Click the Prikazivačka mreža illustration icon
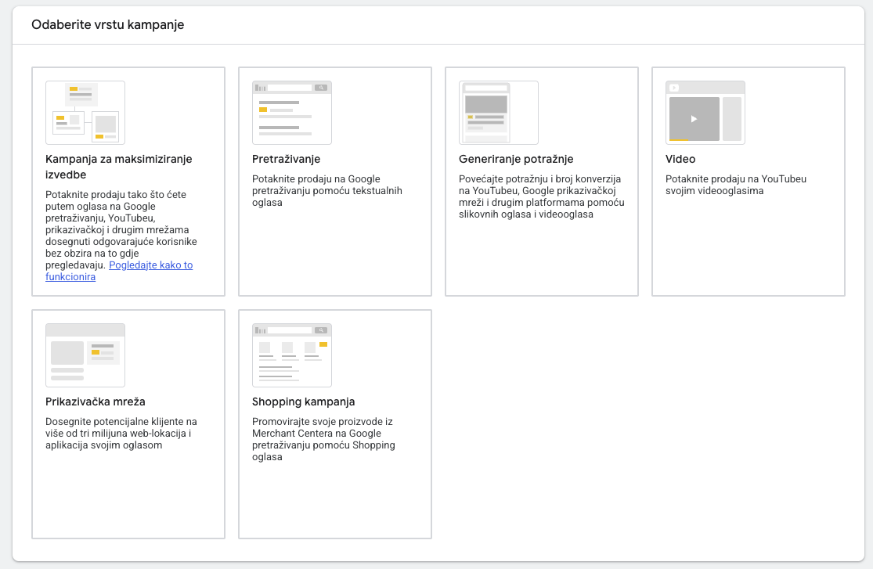The image size is (873, 569). (x=85, y=355)
